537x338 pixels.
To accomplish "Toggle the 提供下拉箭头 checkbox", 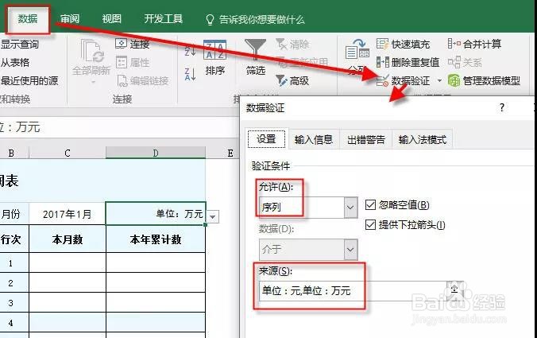I will tap(370, 225).
